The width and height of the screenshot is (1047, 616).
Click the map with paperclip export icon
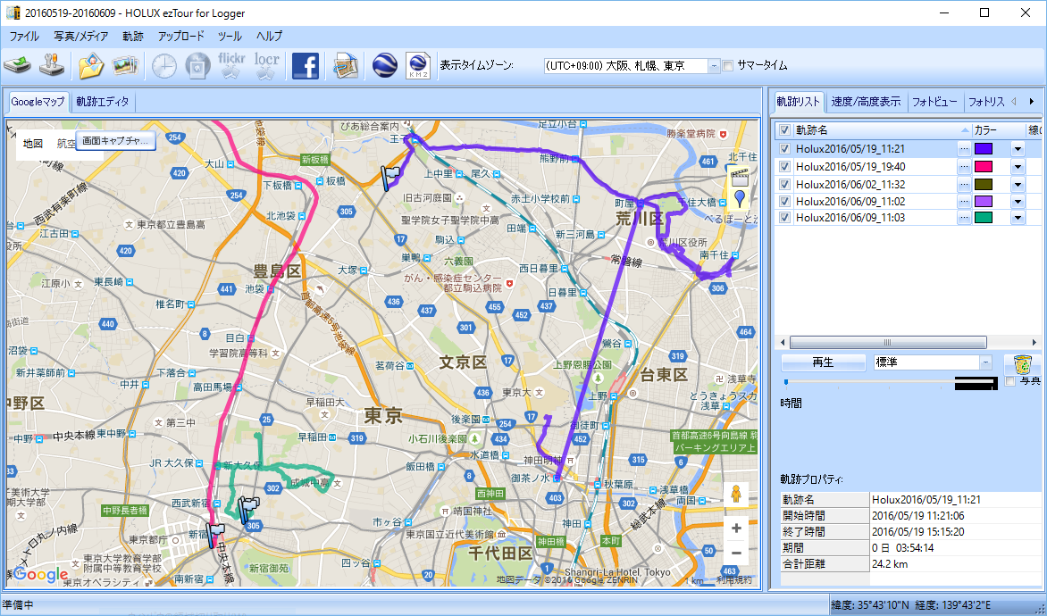(345, 65)
